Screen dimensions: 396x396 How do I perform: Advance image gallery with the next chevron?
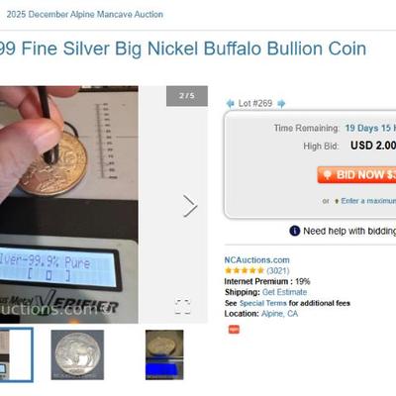190,206
